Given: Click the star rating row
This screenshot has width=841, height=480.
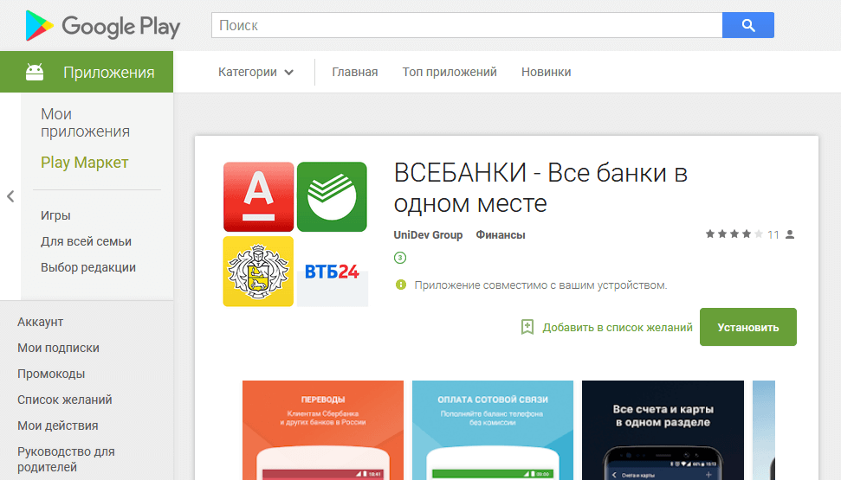Looking at the screenshot, I should click(734, 234).
